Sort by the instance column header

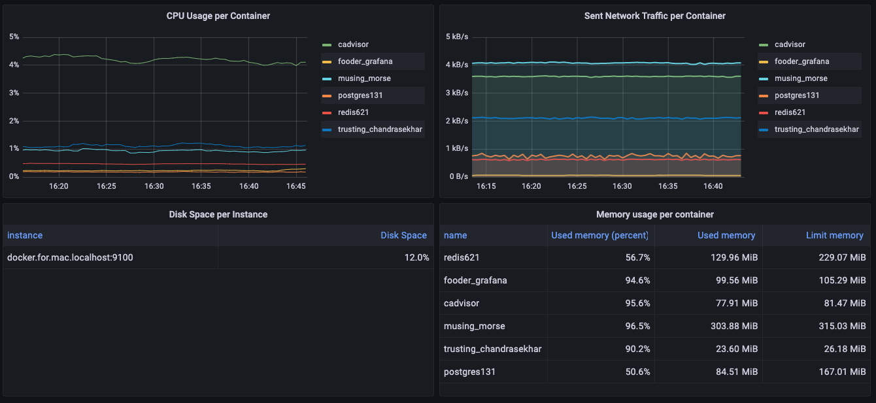[x=25, y=236]
